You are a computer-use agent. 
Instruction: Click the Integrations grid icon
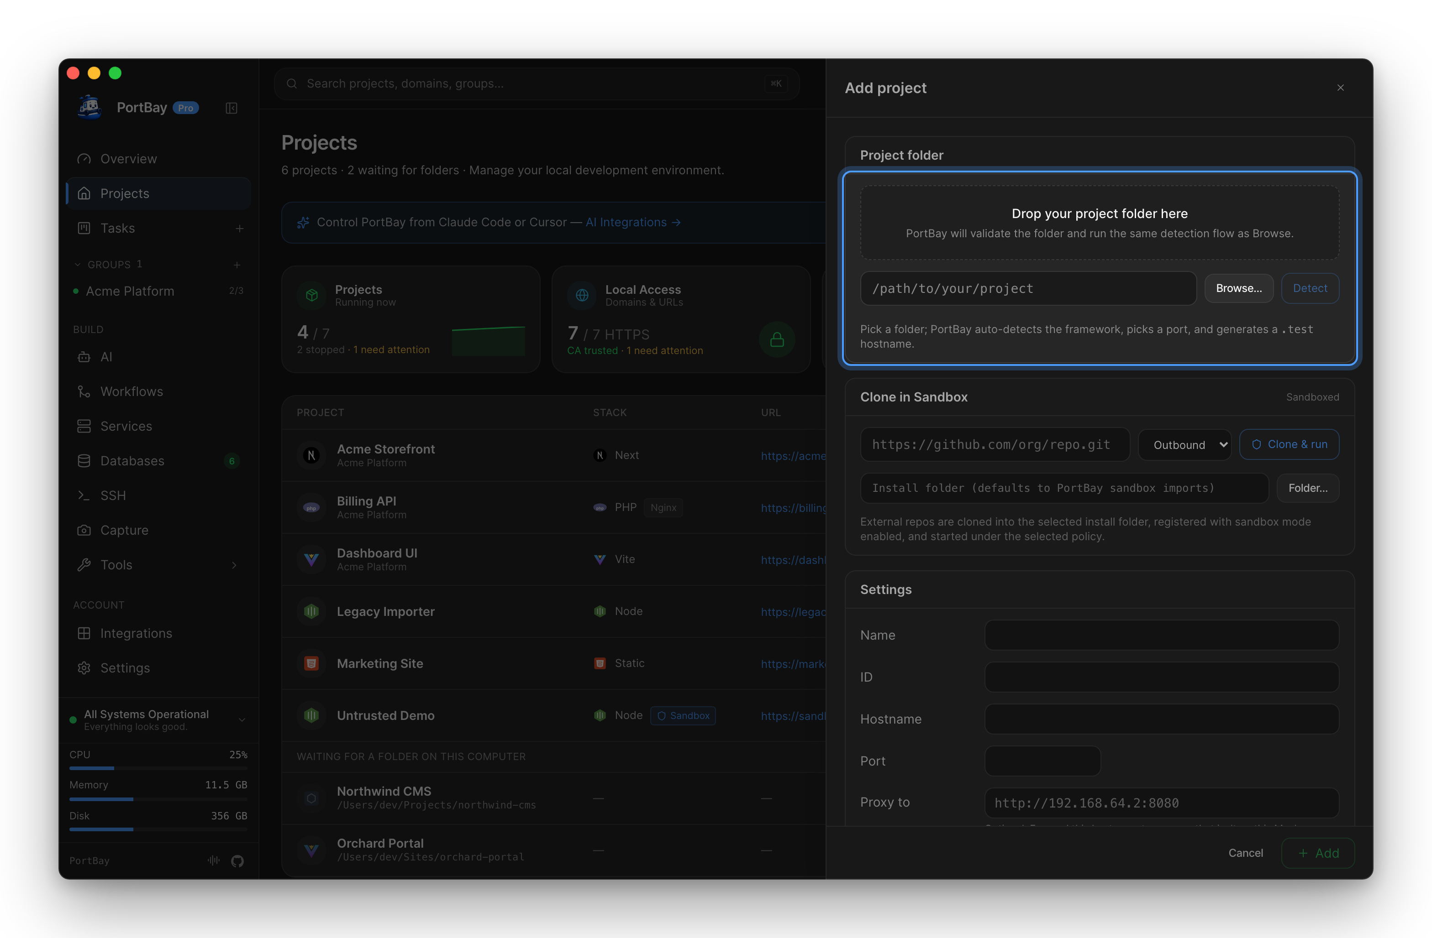(84, 633)
